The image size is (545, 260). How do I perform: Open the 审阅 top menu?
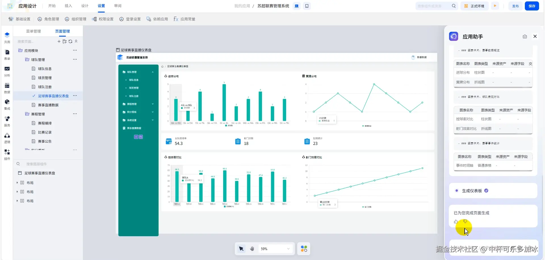click(x=118, y=6)
